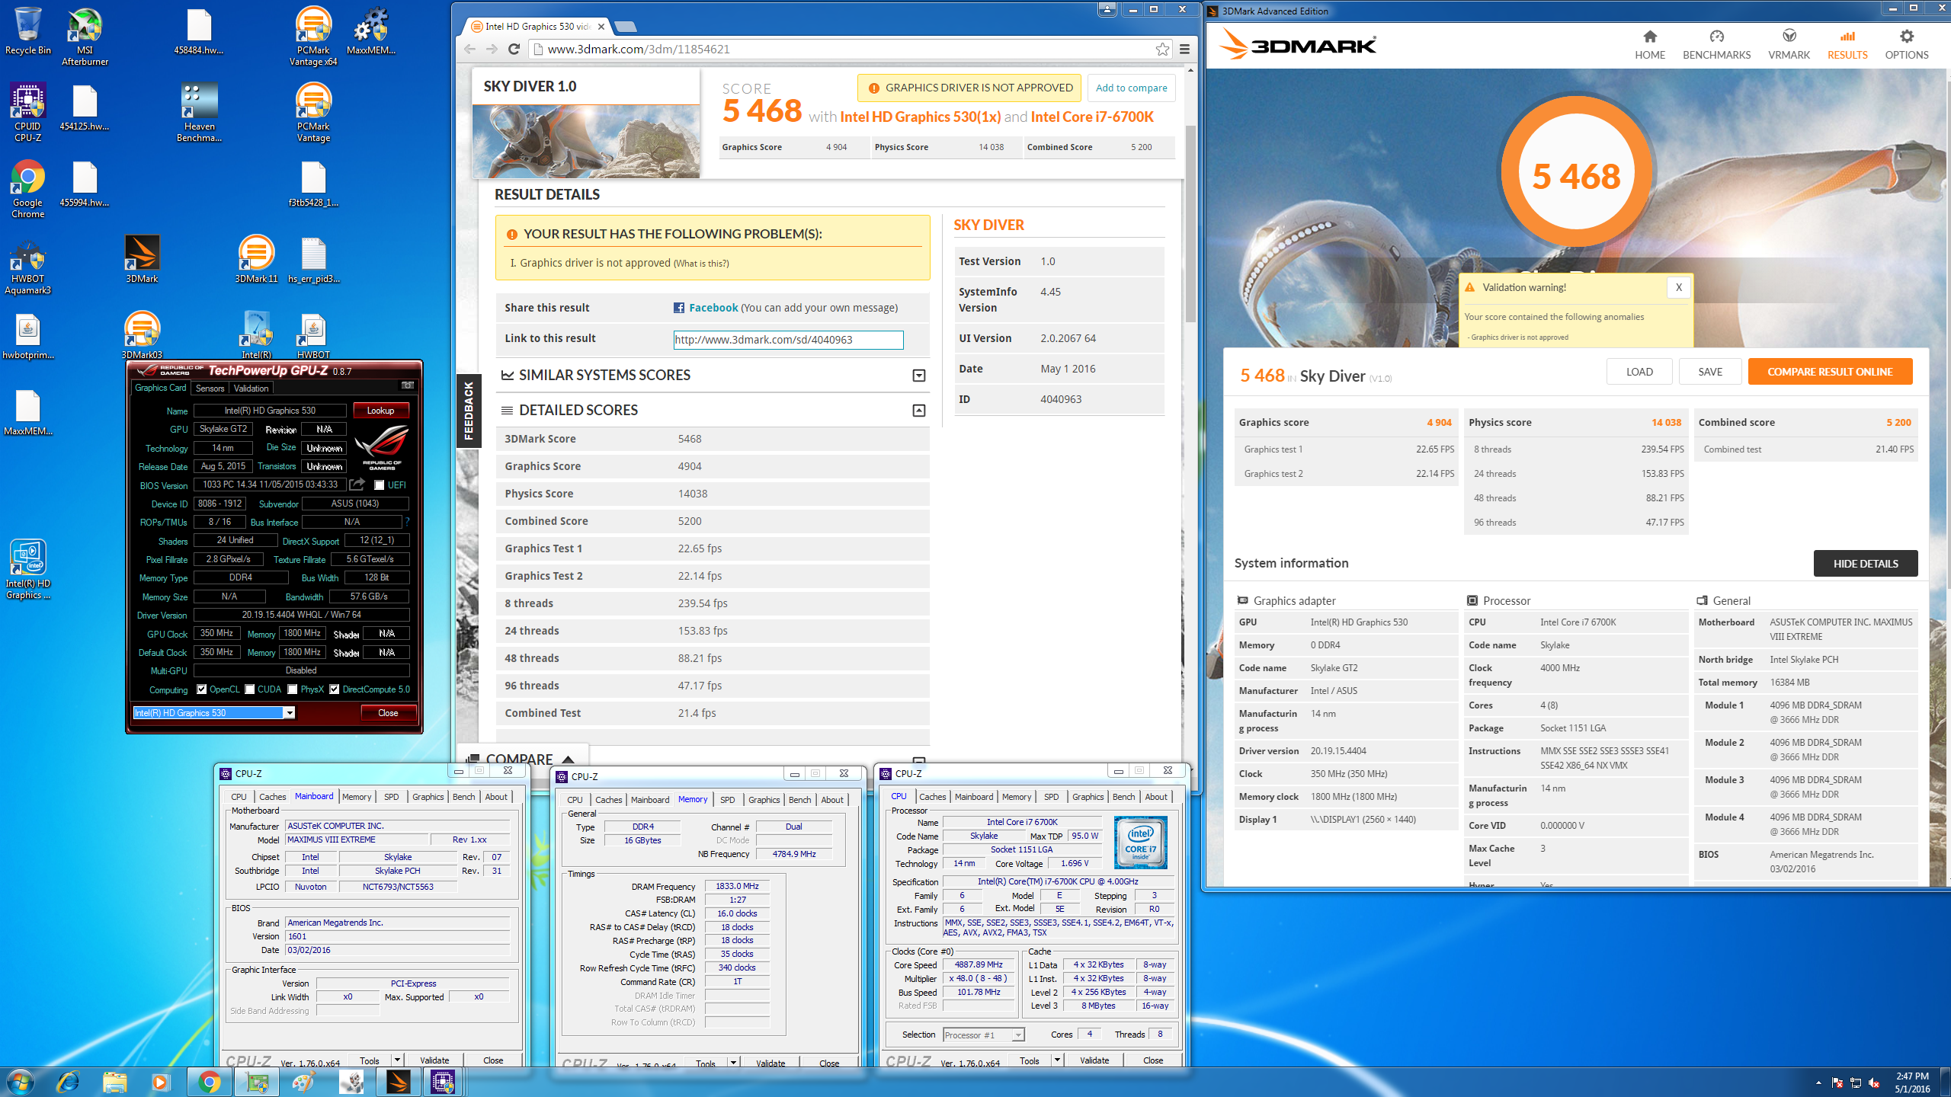Click the Windows Start button
This screenshot has height=1097, width=1951.
19,1082
